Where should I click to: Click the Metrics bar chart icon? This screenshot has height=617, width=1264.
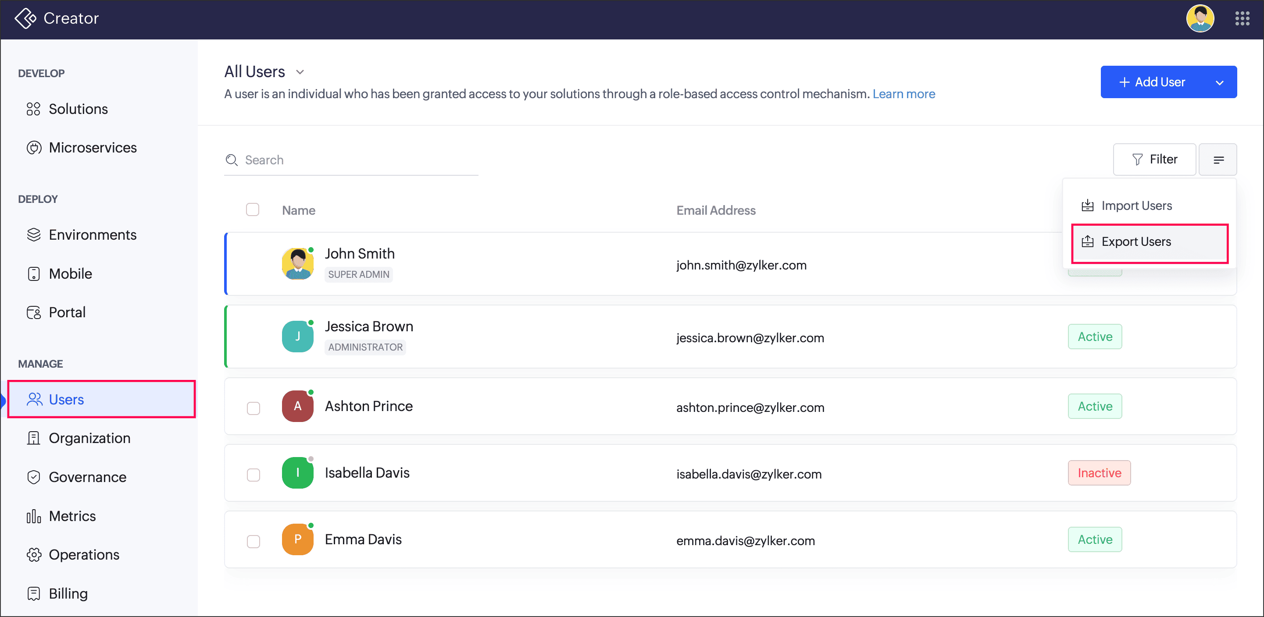[33, 516]
